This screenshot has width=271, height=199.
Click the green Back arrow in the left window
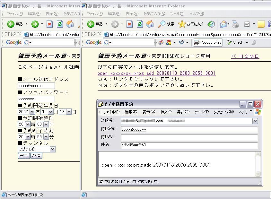coord(11,24)
